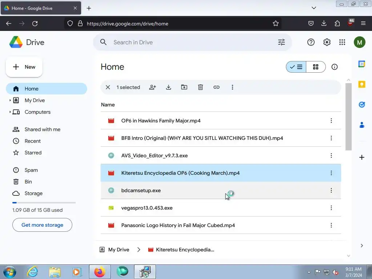This screenshot has width=372, height=279.
Task: Expand Computers tree
Action: tap(10, 112)
